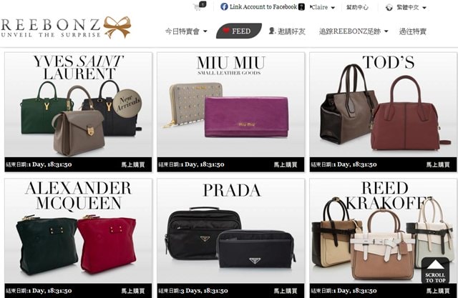The image size is (458, 298).
Task: Click the red heart on FEED
Action: pyautogui.click(x=226, y=30)
